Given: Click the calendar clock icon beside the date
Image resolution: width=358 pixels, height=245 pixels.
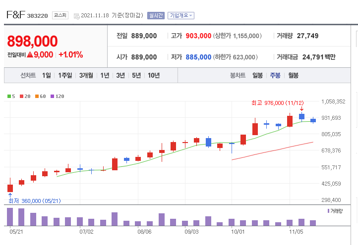Looking at the screenshot, I should (x=77, y=16).
